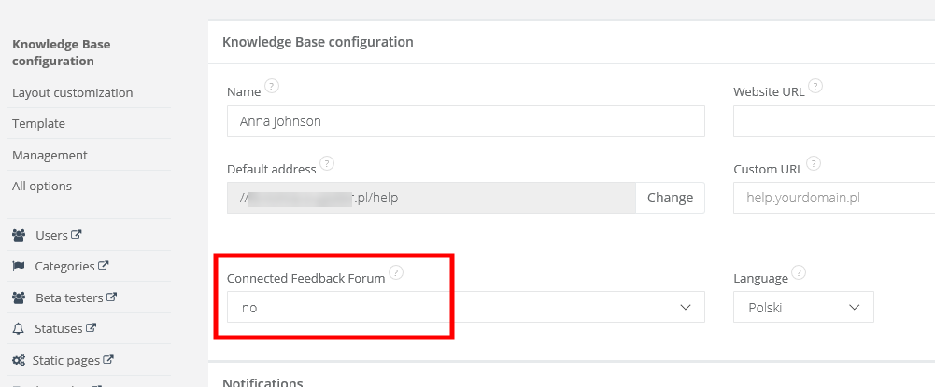Click the Beta testers group icon
This screenshot has width=935, height=387.
pyautogui.click(x=19, y=297)
